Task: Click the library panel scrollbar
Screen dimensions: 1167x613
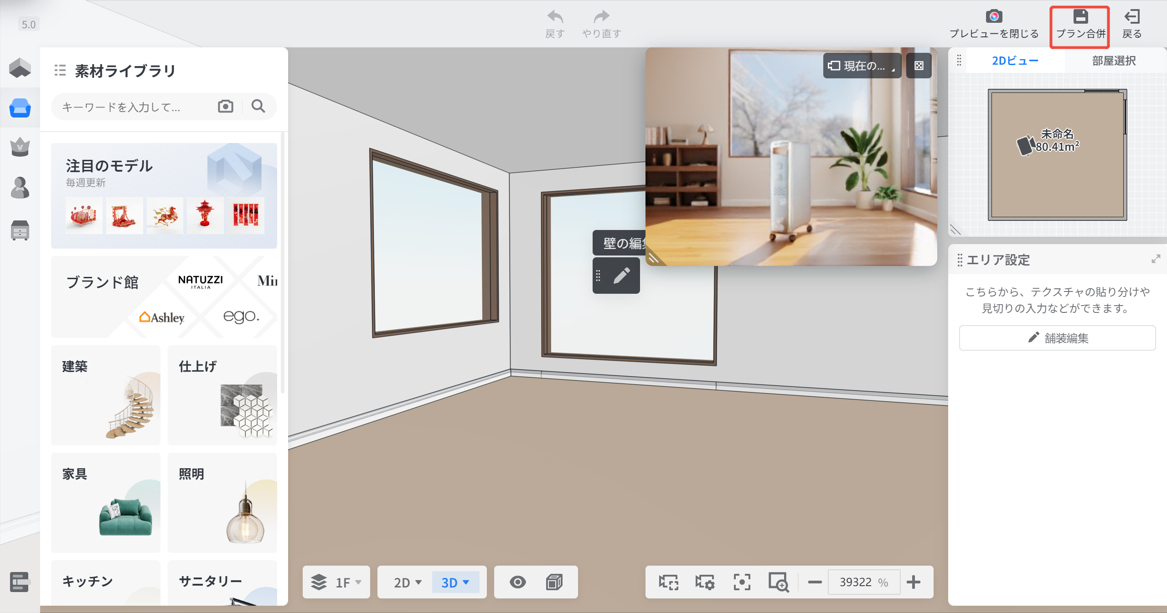Action: pyautogui.click(x=283, y=263)
